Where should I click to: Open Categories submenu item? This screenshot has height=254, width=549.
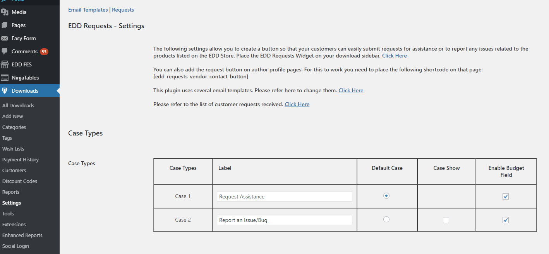pos(14,127)
